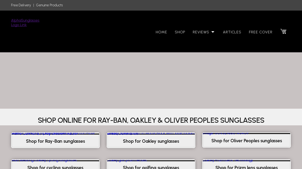Open the Shop menu item
This screenshot has width=302, height=169.
click(180, 32)
